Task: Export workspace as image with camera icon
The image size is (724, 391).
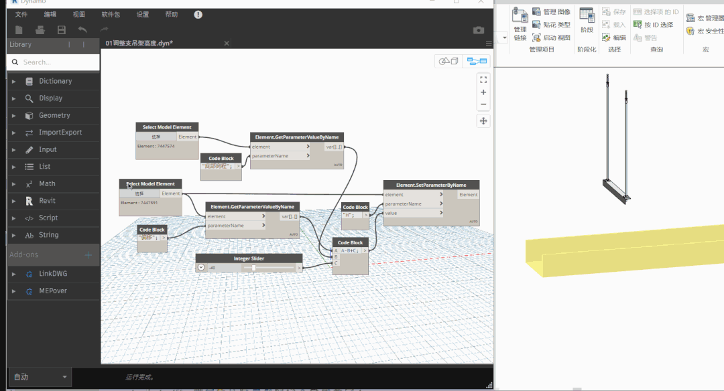Action: point(479,30)
